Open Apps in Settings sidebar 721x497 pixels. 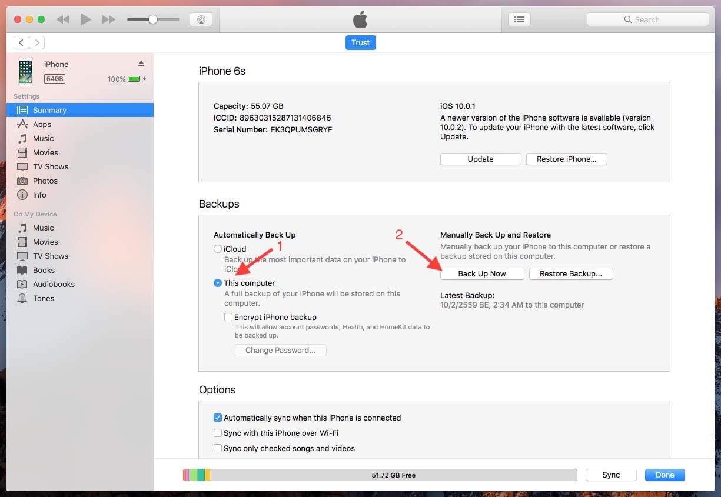[x=80, y=124]
